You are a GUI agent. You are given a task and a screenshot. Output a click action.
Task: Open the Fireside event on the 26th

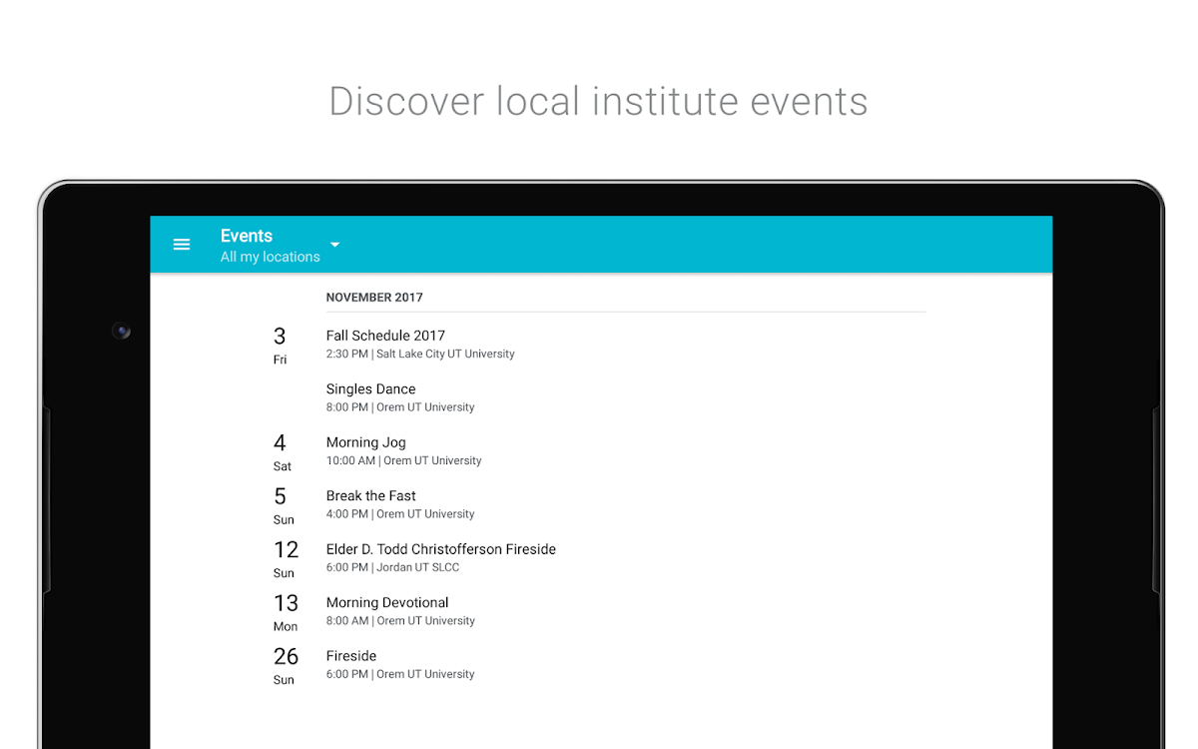[x=351, y=656]
